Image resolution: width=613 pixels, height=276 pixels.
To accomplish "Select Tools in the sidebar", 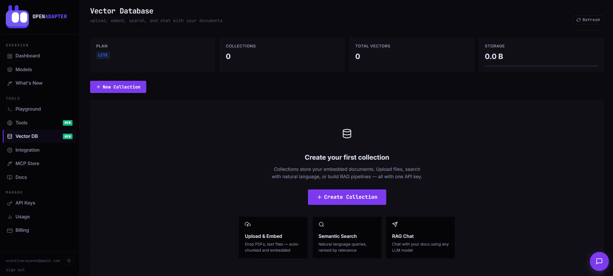I will 39,123.
